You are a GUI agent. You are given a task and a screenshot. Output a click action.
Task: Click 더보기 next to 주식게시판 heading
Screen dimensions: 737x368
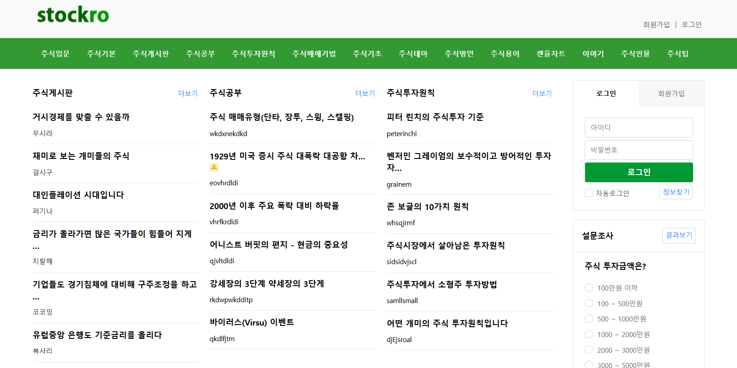pyautogui.click(x=188, y=94)
